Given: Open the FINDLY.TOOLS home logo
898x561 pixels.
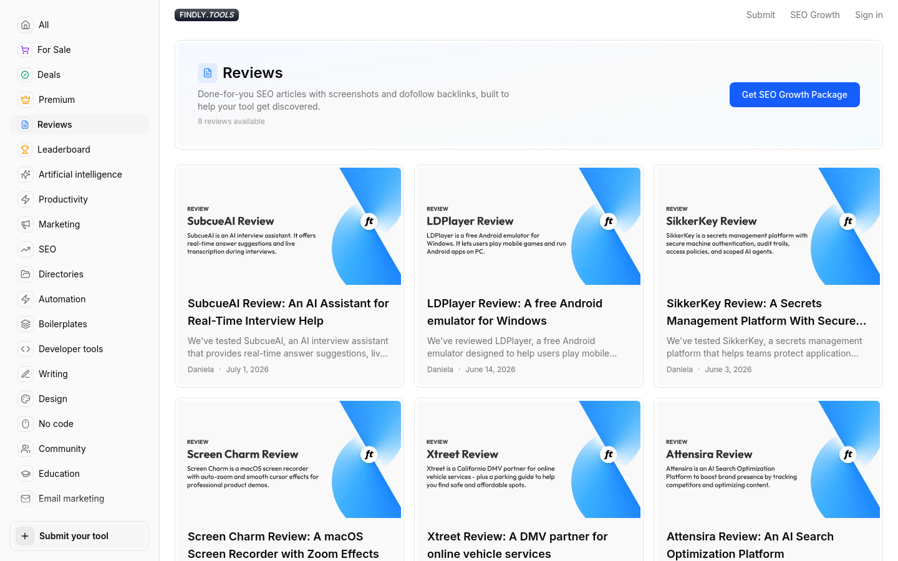Looking at the screenshot, I should click(x=206, y=15).
